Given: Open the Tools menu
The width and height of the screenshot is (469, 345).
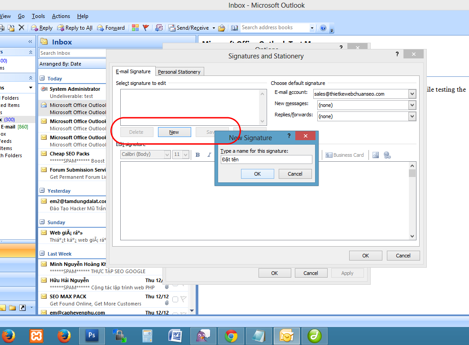Looking at the screenshot, I should (x=38, y=16).
